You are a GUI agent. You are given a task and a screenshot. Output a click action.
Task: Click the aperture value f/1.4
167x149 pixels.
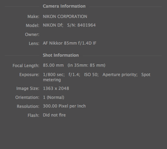pos(74,75)
